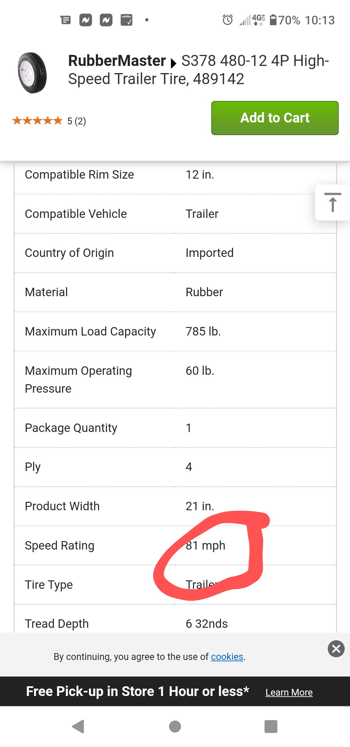Tap the trailer tire product thumbnail

[32, 73]
